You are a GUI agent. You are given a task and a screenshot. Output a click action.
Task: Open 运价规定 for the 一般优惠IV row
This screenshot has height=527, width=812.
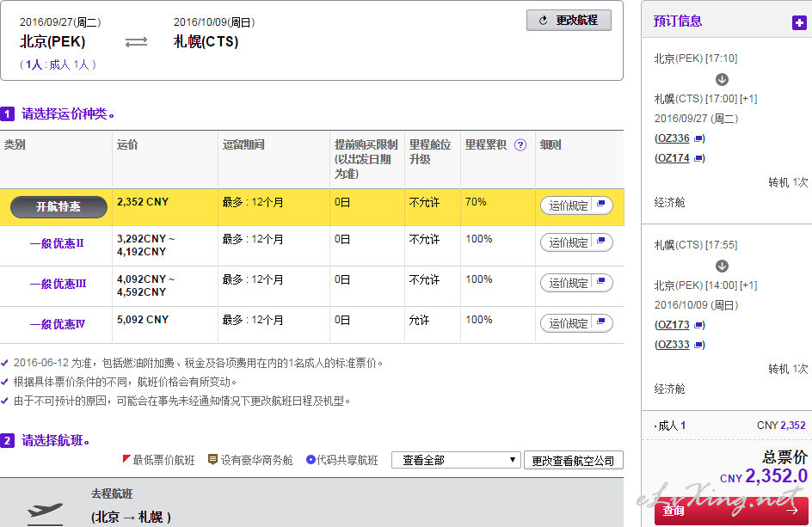[x=576, y=323]
